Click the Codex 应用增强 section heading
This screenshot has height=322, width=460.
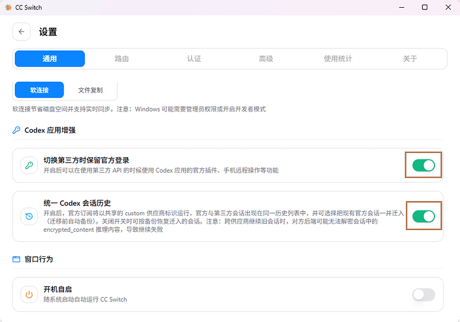[x=50, y=130]
